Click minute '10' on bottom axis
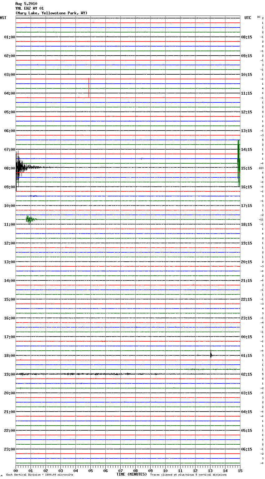The height and width of the screenshot is (479, 265). 166,471
